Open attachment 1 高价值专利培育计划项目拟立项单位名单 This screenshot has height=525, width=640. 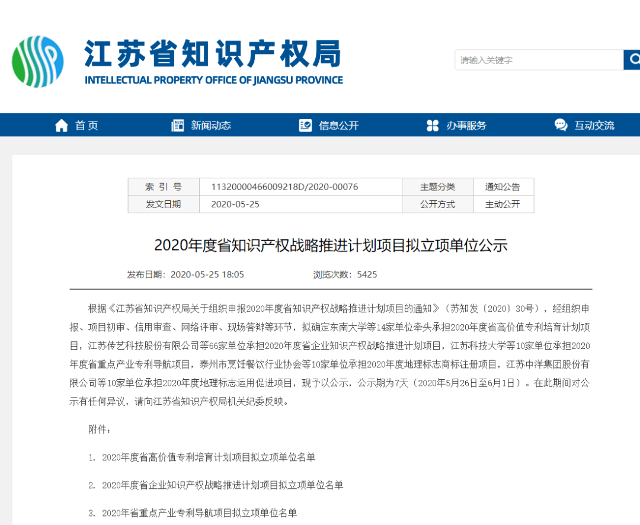click(x=209, y=457)
